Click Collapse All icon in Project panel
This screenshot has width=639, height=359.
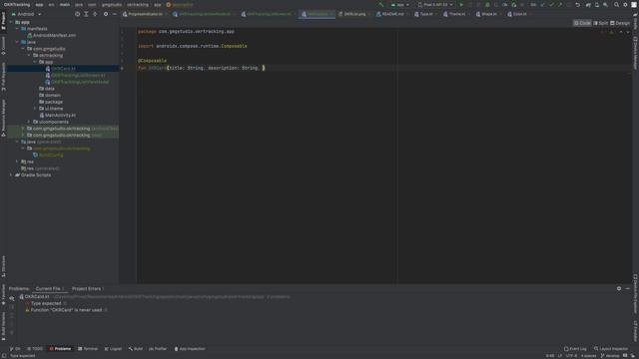click(x=95, y=14)
